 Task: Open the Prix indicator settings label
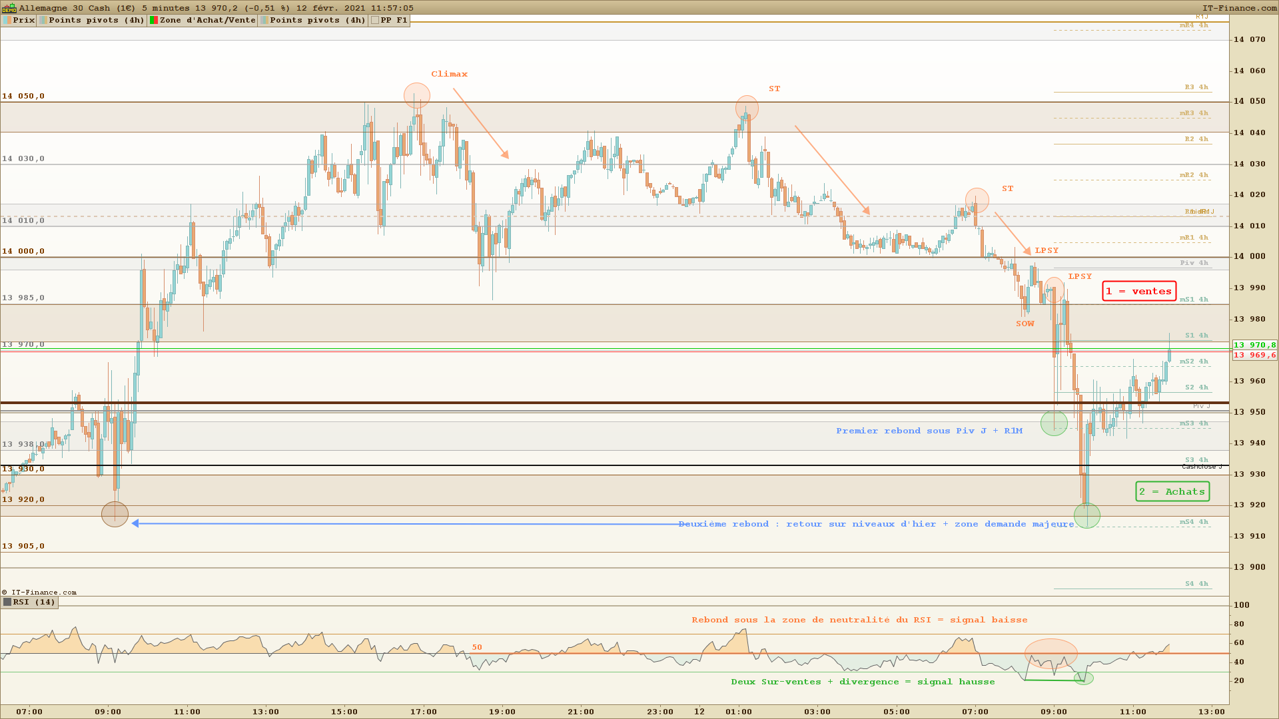[24, 20]
